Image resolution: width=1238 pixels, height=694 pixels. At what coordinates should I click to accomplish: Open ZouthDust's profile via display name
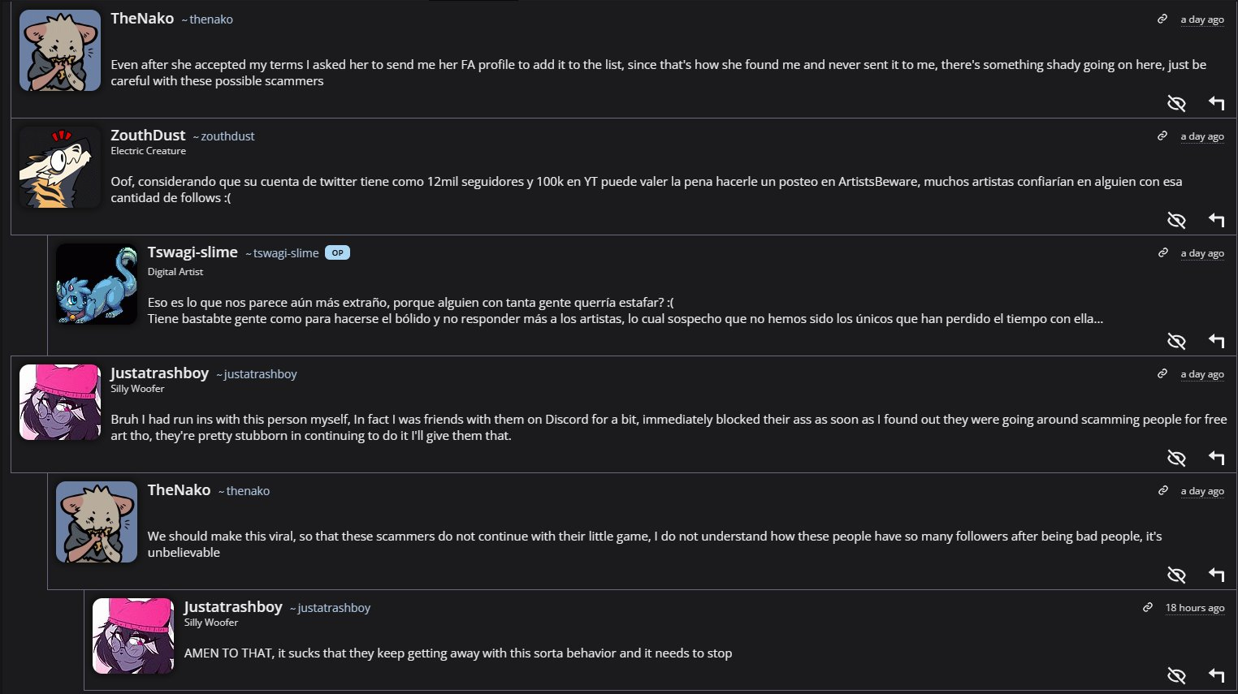pos(148,136)
